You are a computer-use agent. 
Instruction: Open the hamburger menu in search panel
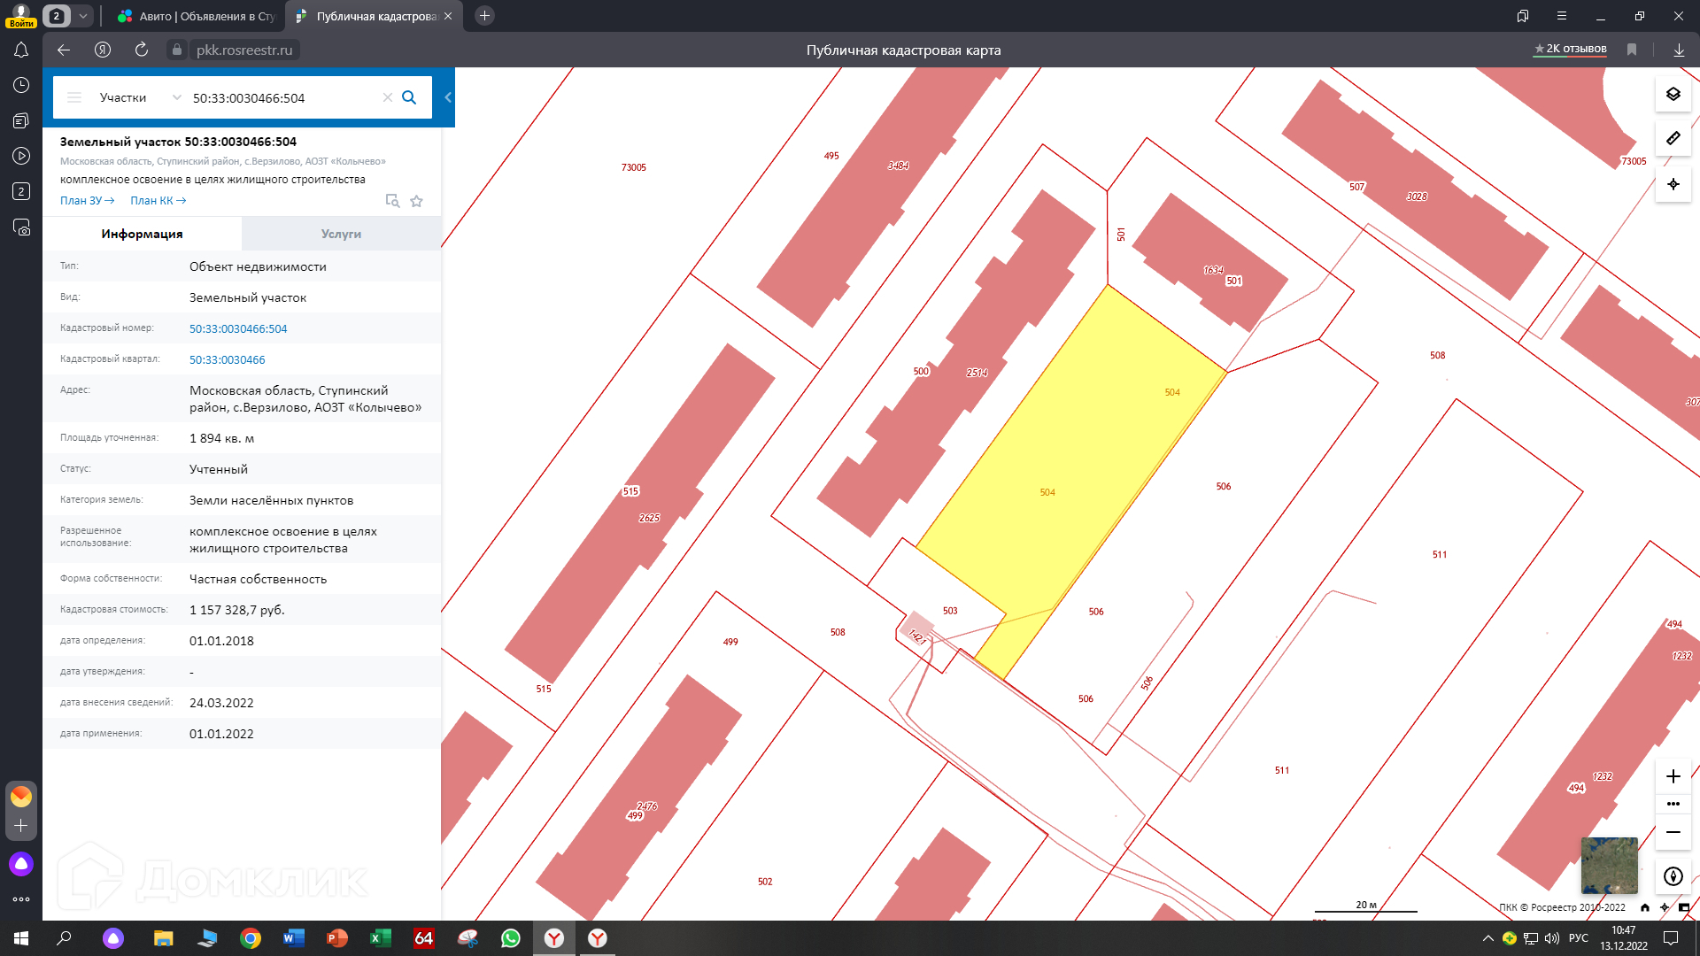(x=74, y=97)
